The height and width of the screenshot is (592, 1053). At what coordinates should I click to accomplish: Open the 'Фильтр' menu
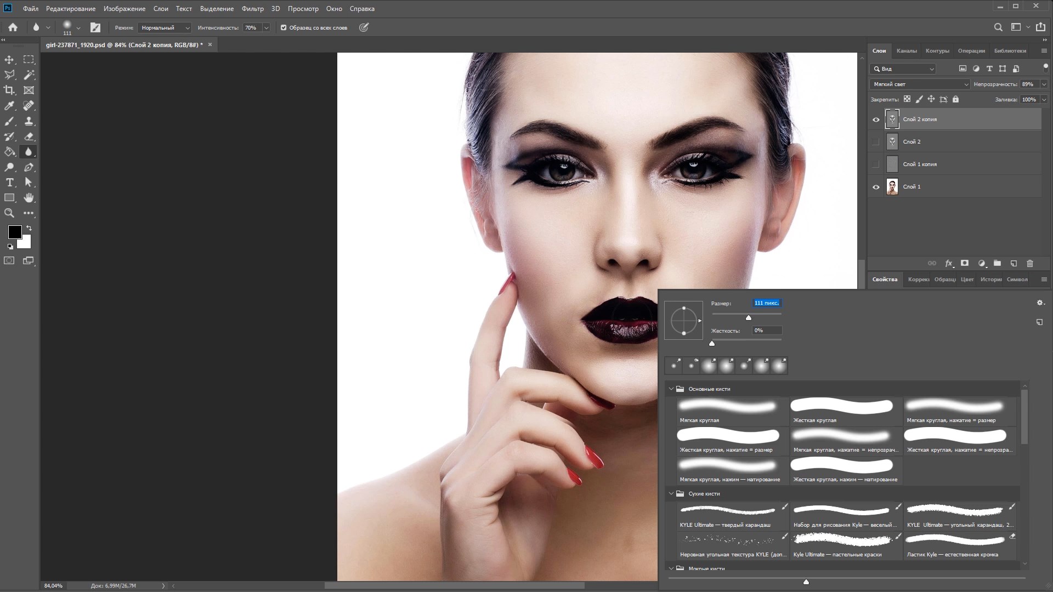252,9
